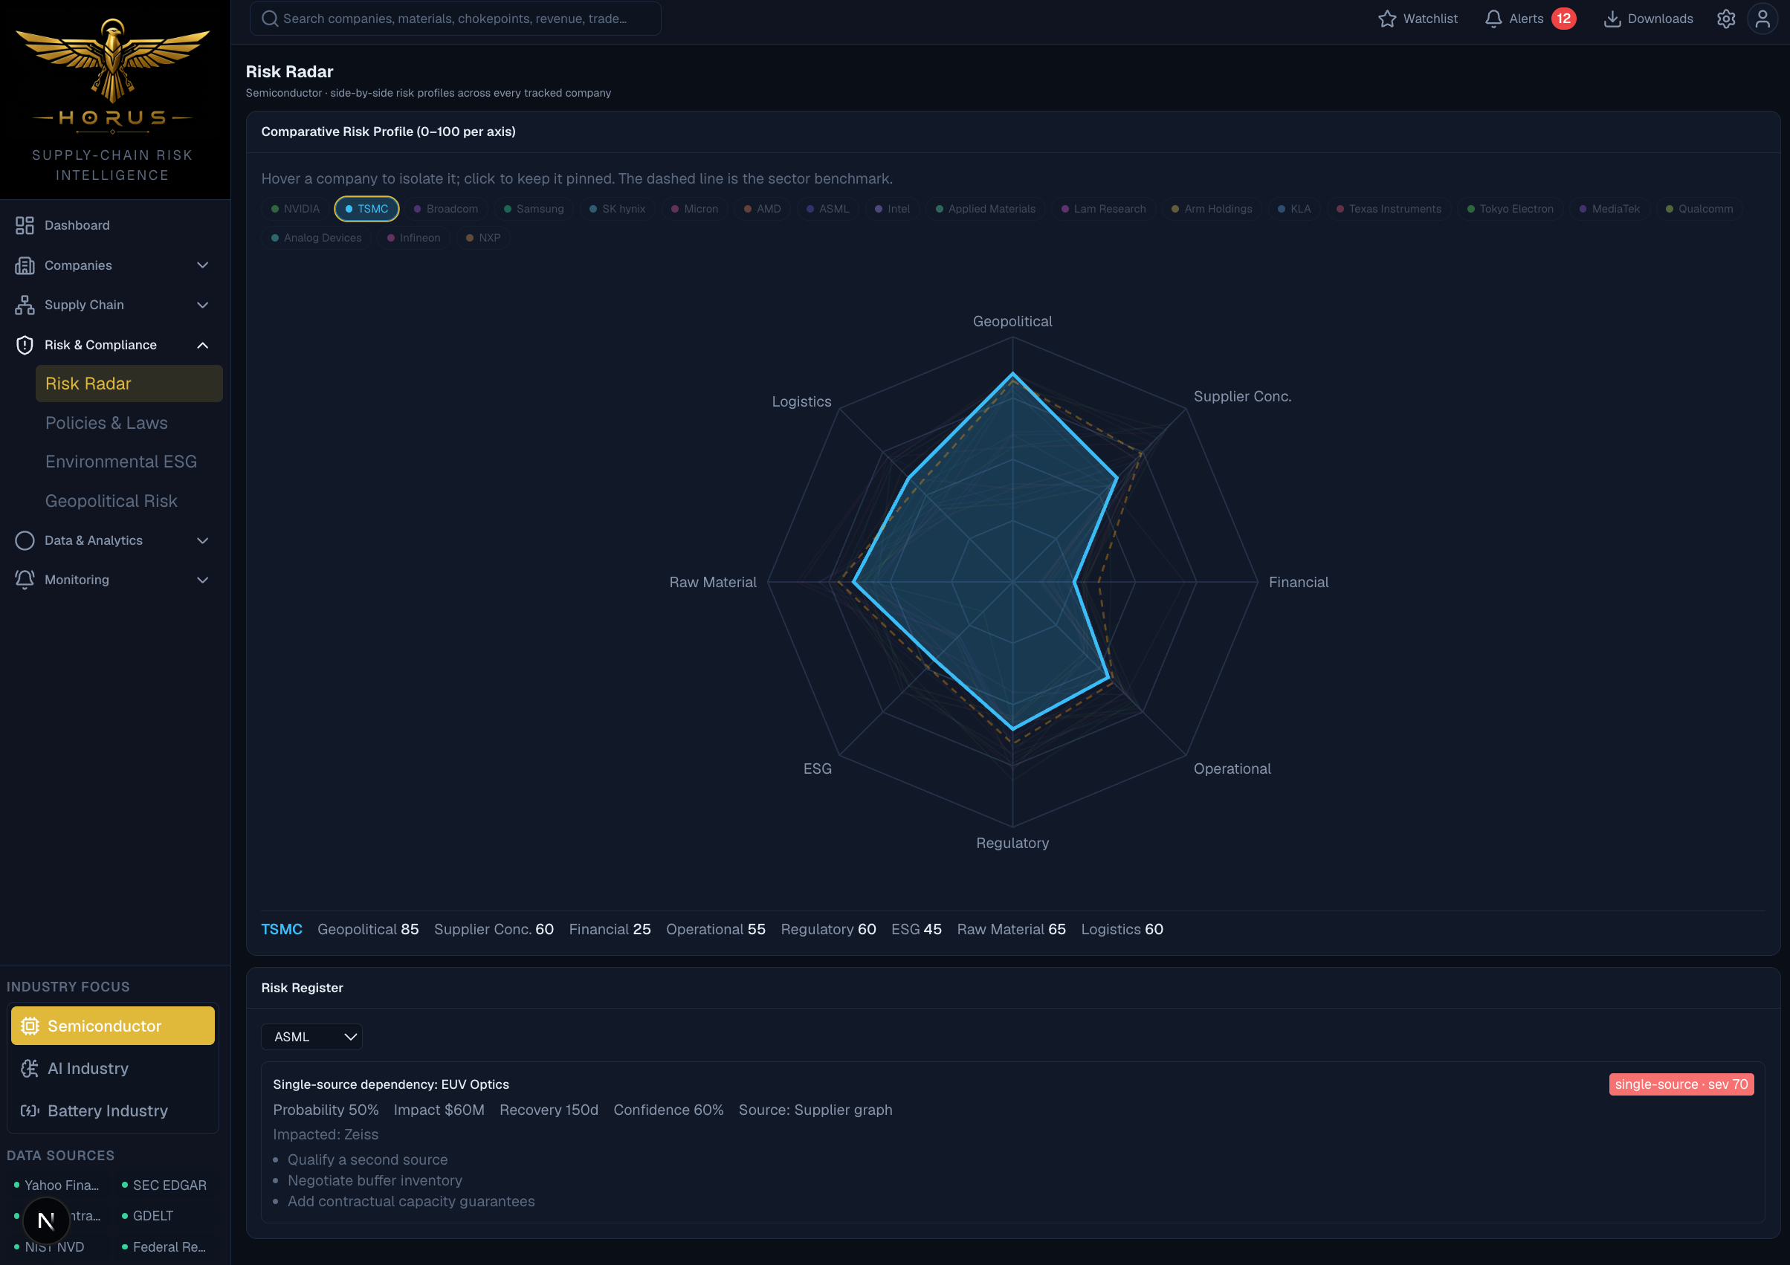The height and width of the screenshot is (1265, 1790).
Task: Click the Downloads arrow icon
Action: pos(1612,19)
